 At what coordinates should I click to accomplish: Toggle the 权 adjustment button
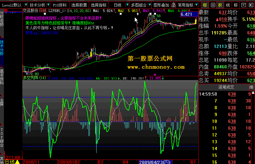tap(220, 5)
